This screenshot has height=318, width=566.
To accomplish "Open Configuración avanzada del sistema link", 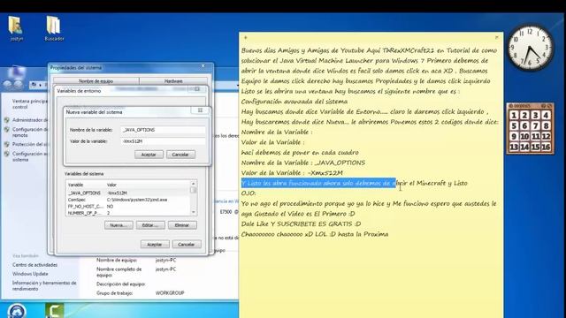I will point(29,156).
